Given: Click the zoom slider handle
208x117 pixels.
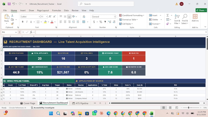Looking at the screenshot, I should [x=189, y=108].
